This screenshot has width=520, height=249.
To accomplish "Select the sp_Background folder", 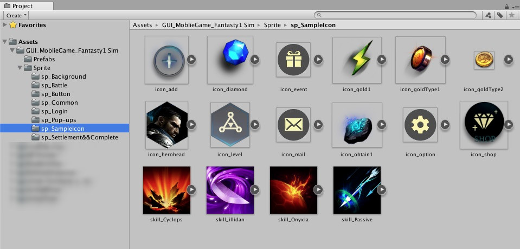I will pos(59,76).
